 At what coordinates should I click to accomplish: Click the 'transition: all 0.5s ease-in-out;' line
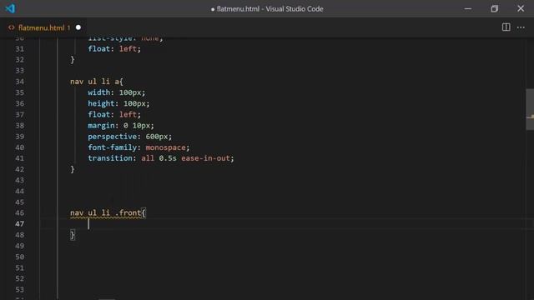161,158
